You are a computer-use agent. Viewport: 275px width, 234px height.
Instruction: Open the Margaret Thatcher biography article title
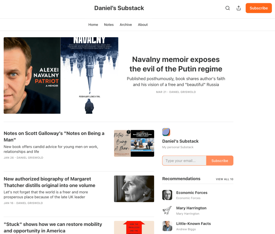pos(49,182)
